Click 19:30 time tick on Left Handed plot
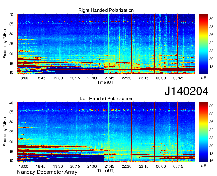Screen dimensions: 217x176 point(58,166)
